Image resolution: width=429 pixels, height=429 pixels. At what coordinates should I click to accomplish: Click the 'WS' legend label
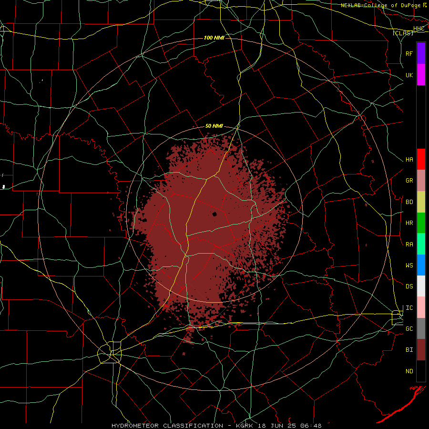tap(409, 265)
